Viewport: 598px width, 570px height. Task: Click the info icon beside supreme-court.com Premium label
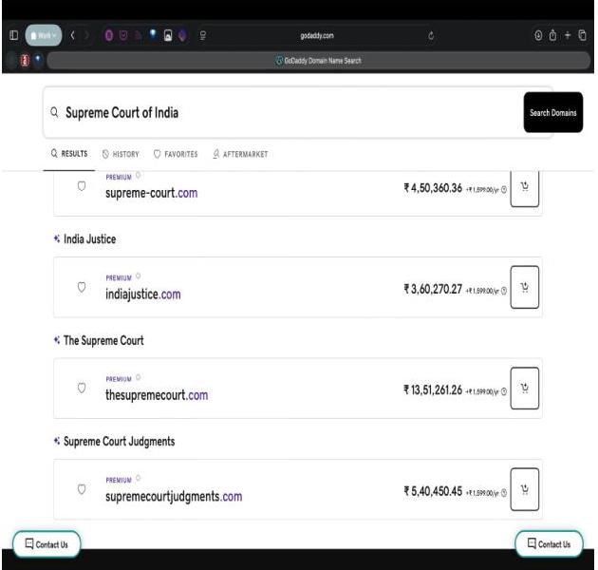pos(138,175)
